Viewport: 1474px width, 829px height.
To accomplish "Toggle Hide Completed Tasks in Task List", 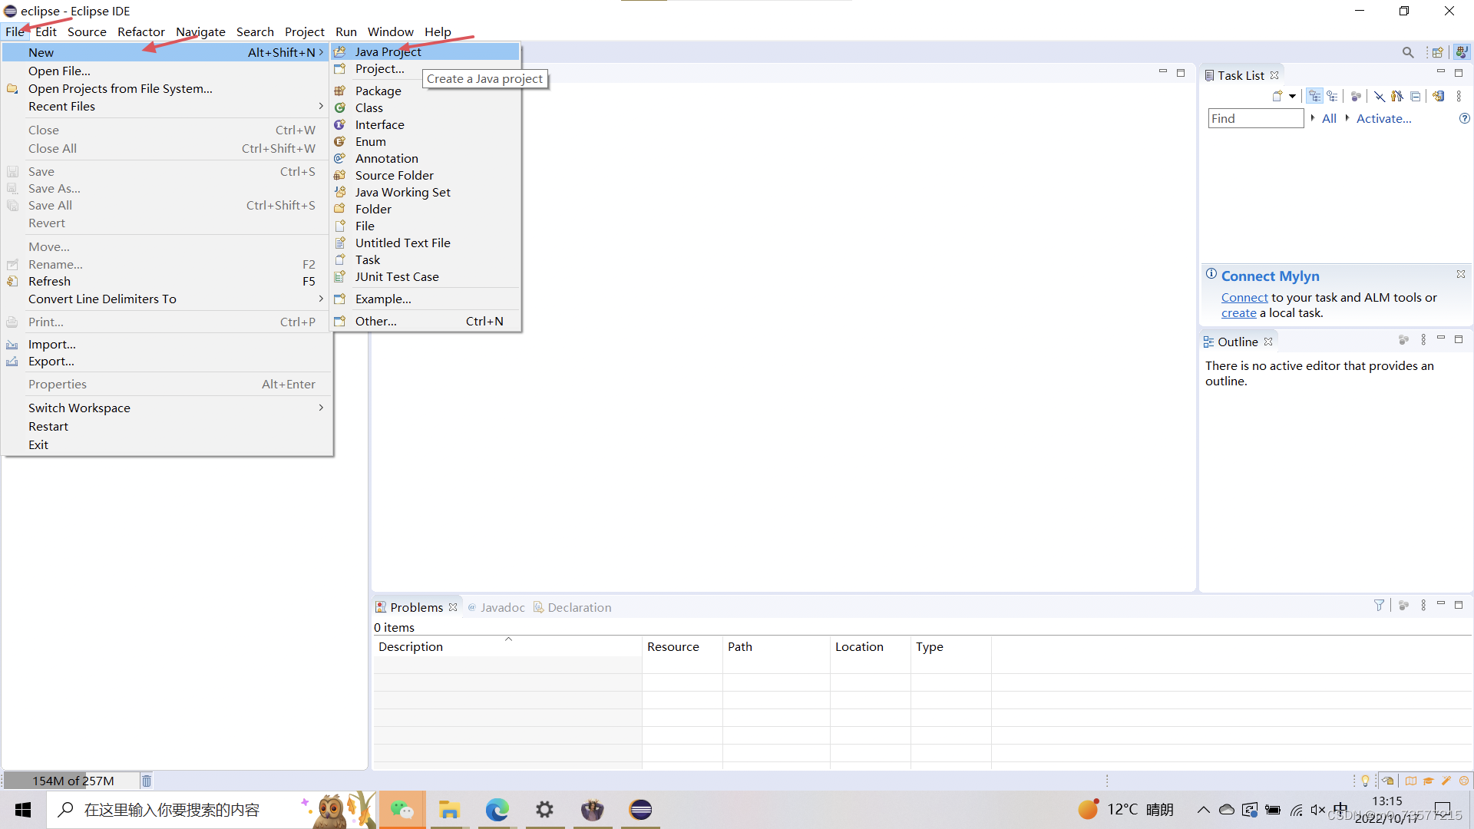I will tap(1380, 97).
